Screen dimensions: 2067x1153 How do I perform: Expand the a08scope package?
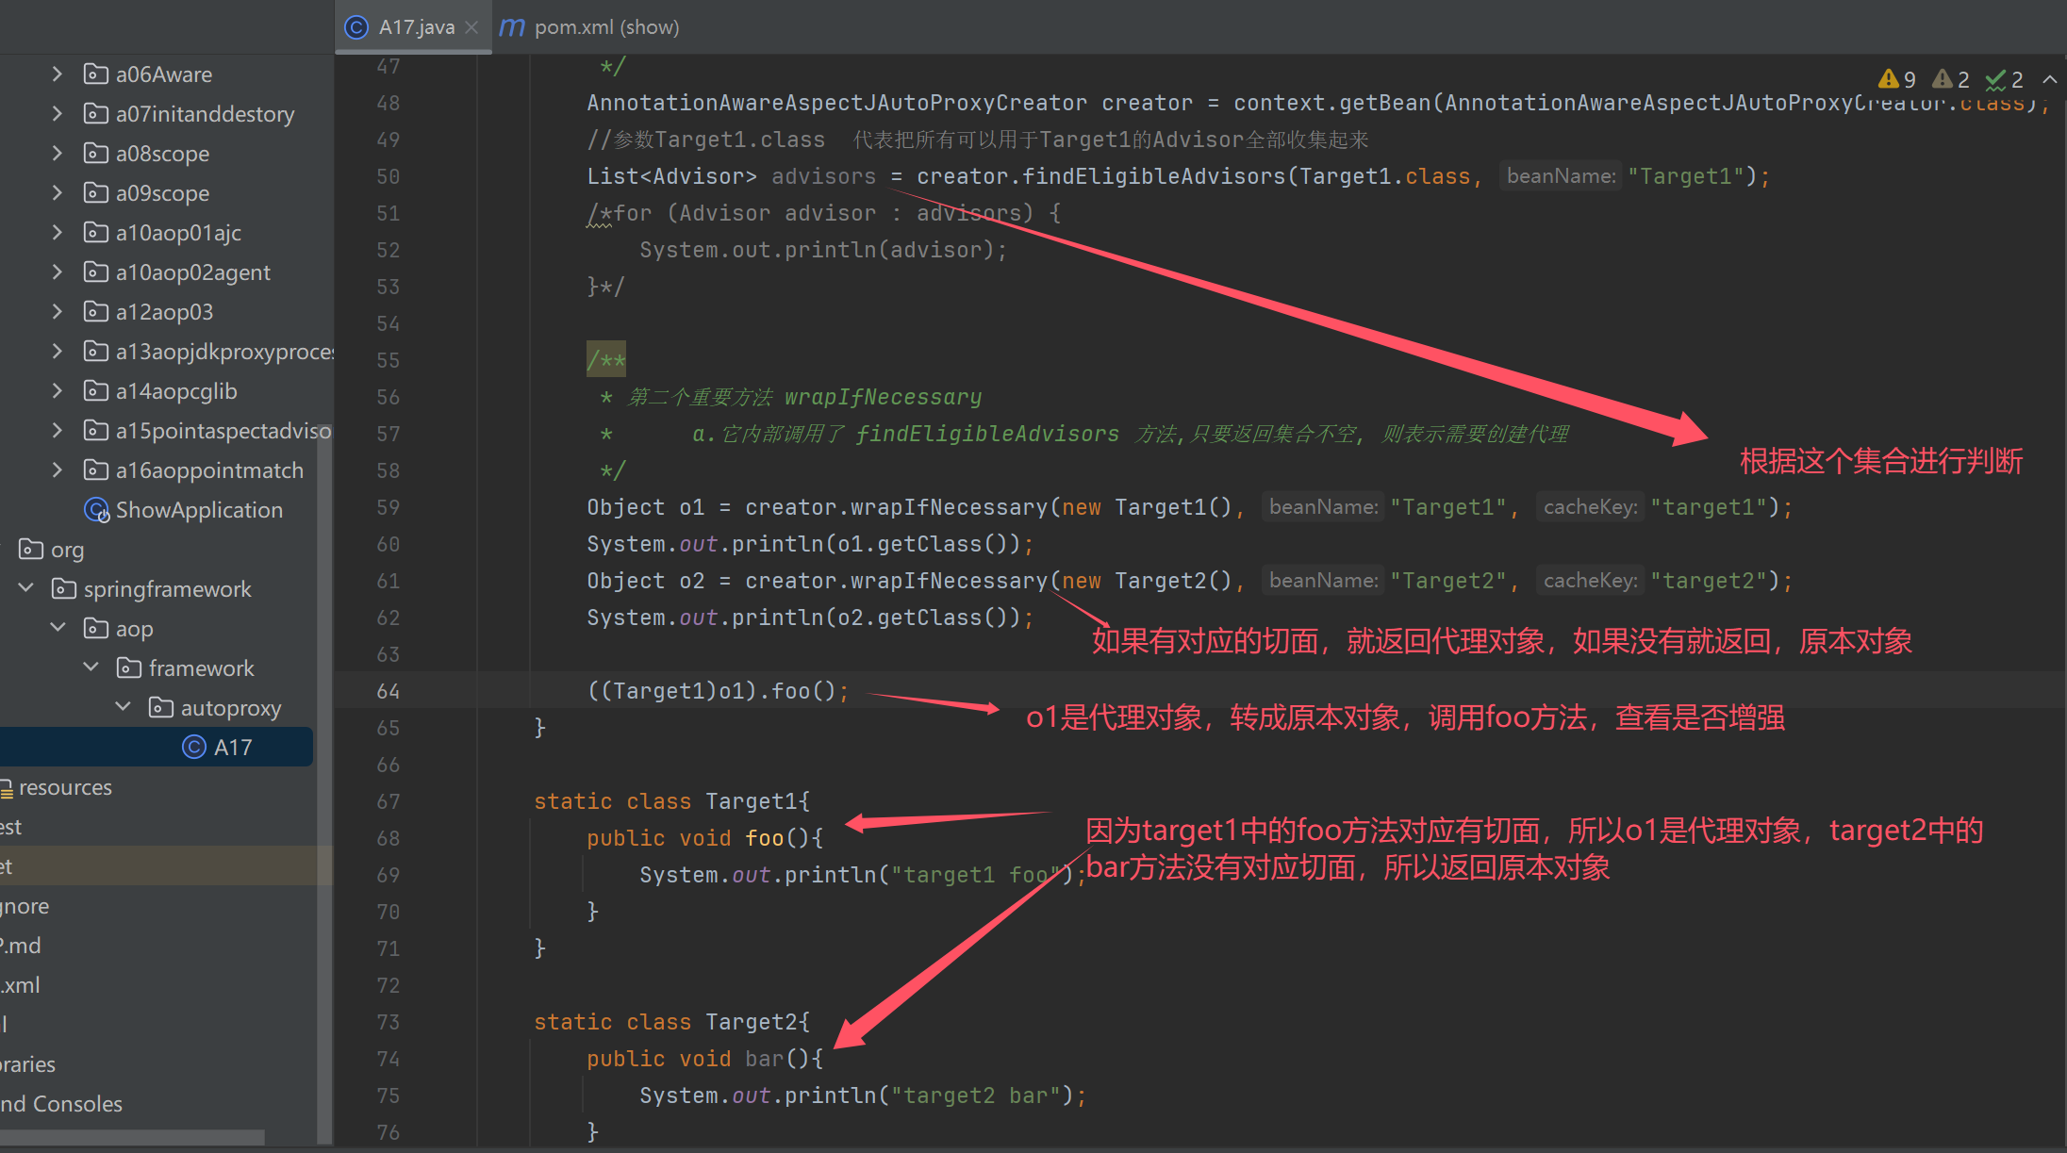coord(58,153)
